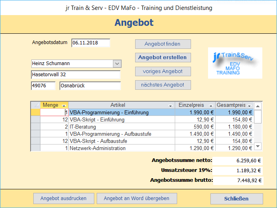Click the item list scrollbar thumb
The width and height of the screenshot is (277, 208).
[258, 116]
